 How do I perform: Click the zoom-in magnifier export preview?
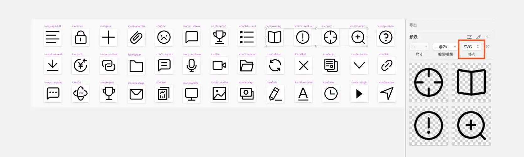pos(471,125)
